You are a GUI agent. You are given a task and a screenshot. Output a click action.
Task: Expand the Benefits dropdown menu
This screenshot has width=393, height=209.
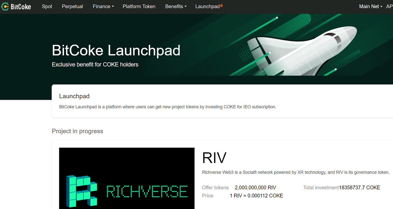click(x=176, y=6)
